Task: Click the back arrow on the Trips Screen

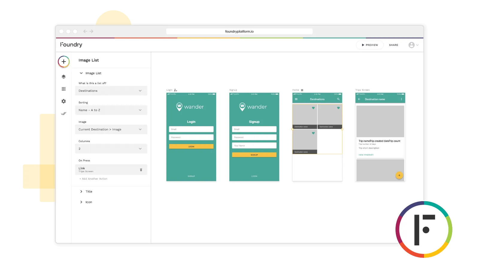Action: pyautogui.click(x=359, y=99)
